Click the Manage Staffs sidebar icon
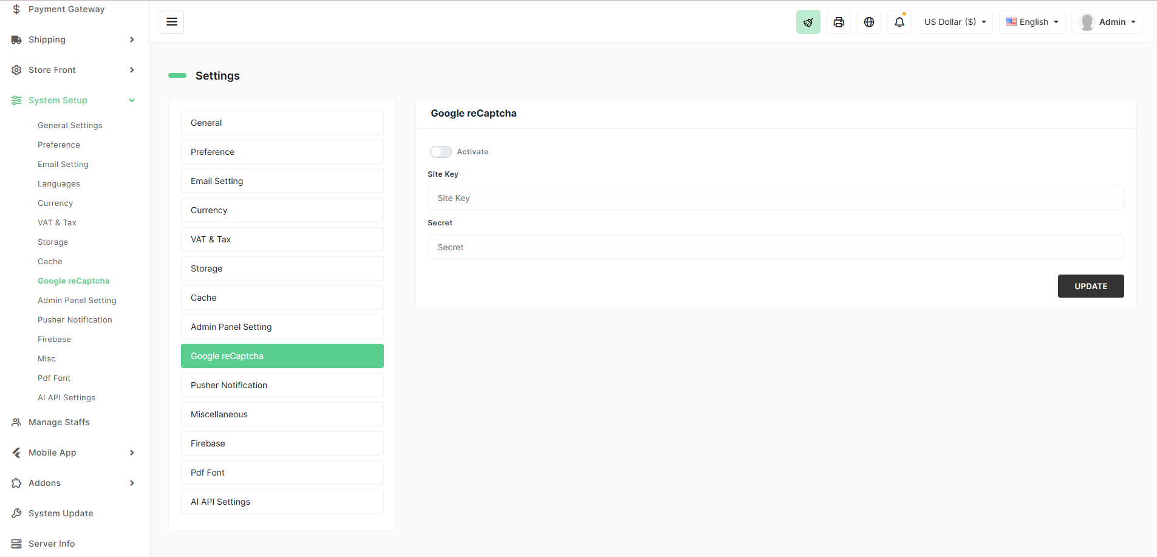 pyautogui.click(x=16, y=422)
